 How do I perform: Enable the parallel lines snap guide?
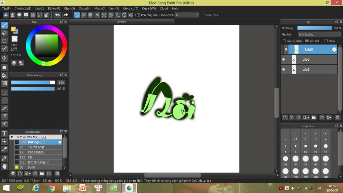tap(83, 15)
